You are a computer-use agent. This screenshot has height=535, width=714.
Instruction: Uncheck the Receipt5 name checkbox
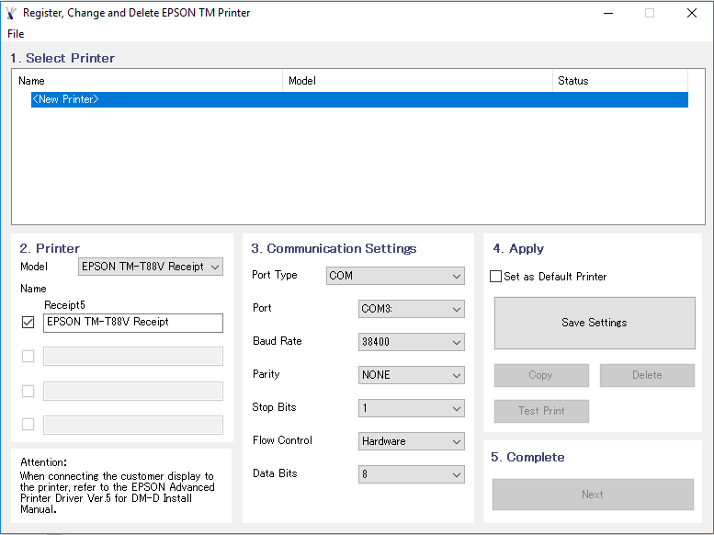[28, 322]
